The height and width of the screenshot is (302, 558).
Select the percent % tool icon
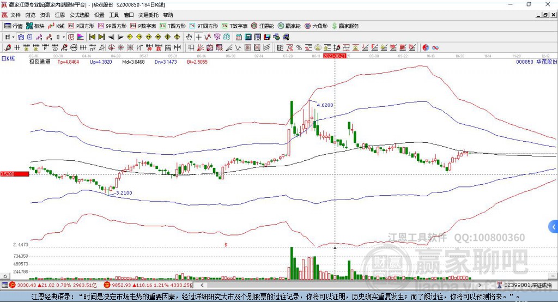click(299, 47)
